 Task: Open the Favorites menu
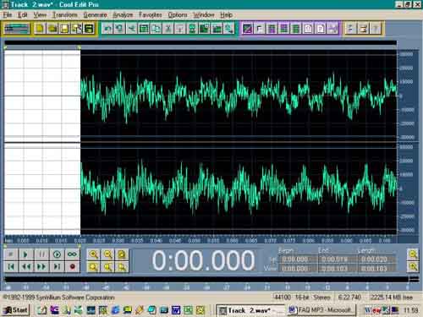pos(151,14)
